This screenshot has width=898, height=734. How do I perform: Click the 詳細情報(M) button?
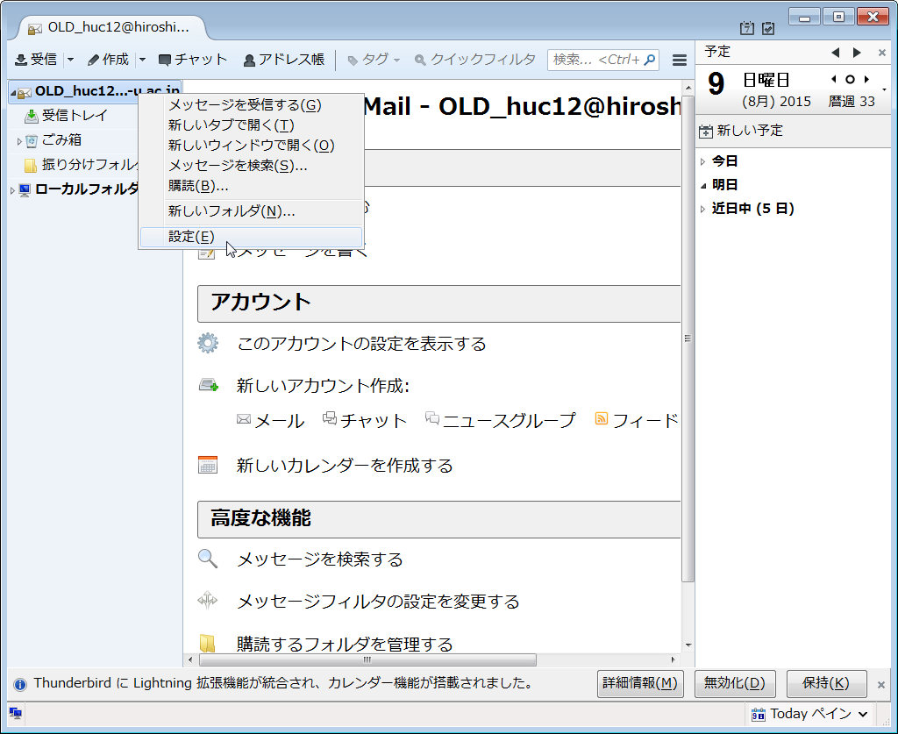(x=640, y=684)
